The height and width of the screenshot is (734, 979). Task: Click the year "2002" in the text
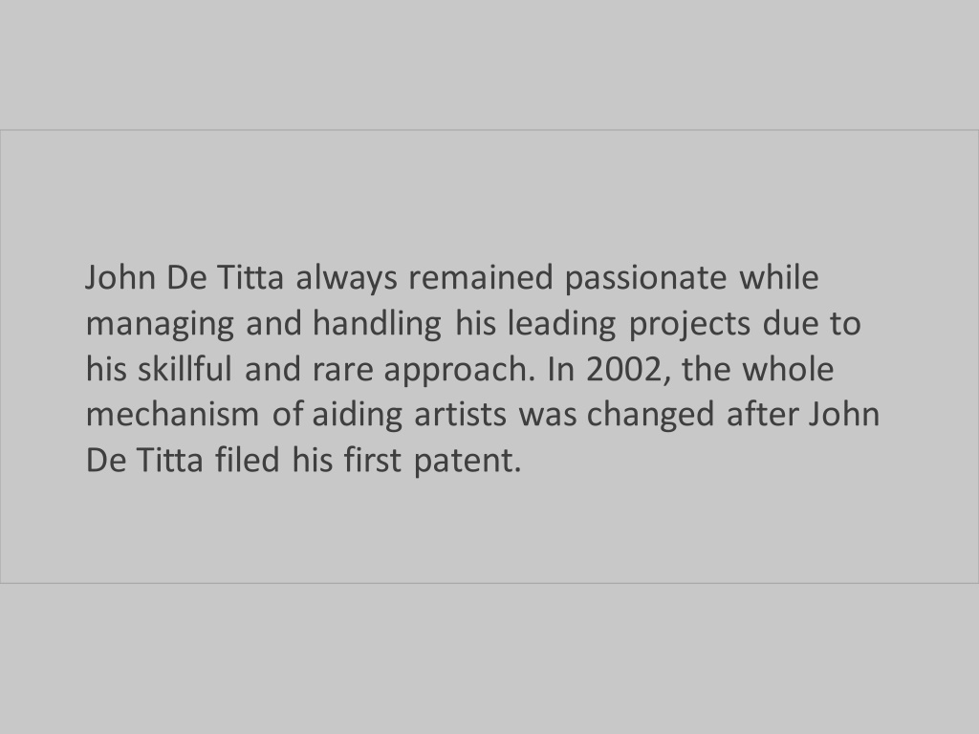click(x=623, y=370)
